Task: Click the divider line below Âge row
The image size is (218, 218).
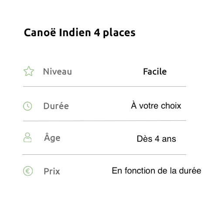Action: point(104,154)
